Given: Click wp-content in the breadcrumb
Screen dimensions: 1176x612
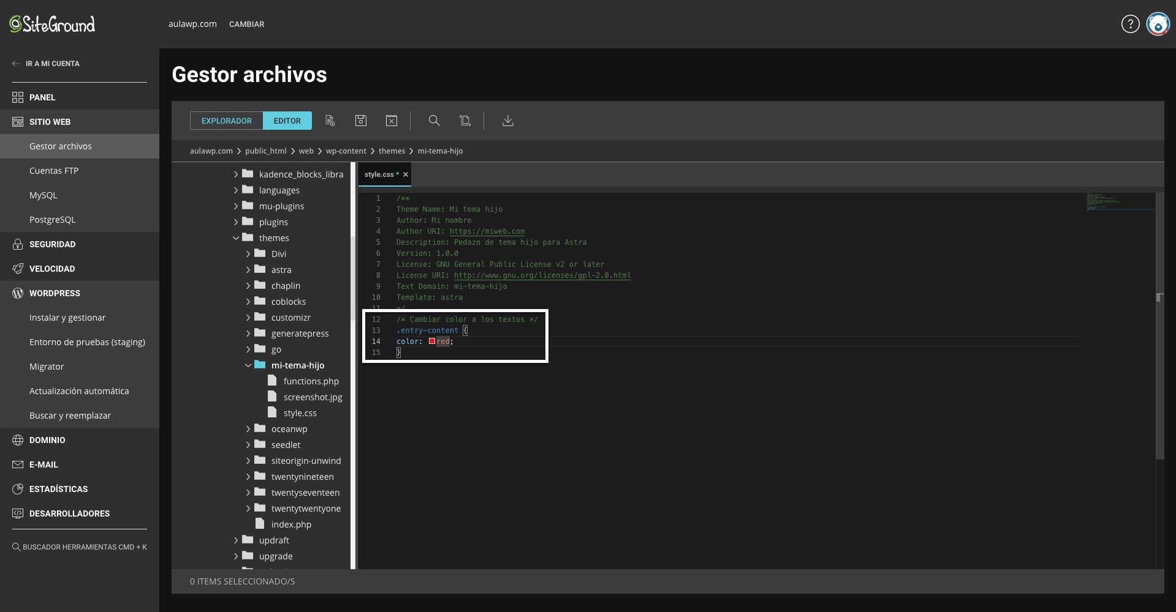Looking at the screenshot, I should (346, 151).
